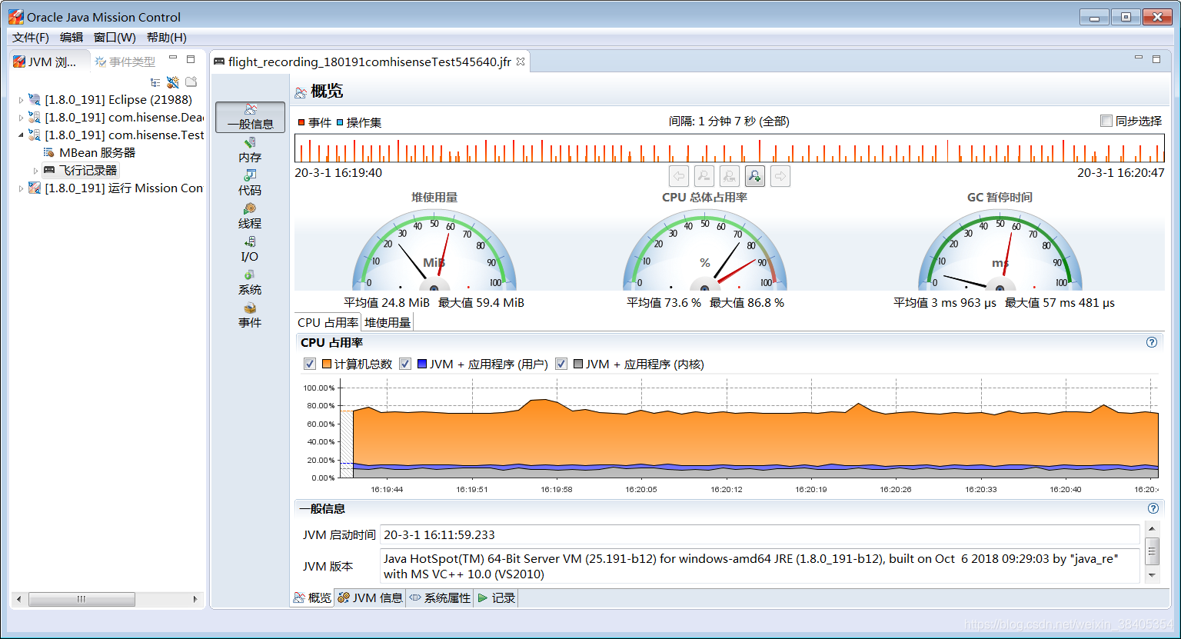The width and height of the screenshot is (1181, 639).
Task: Click the event timeline range bar
Action: [730, 148]
